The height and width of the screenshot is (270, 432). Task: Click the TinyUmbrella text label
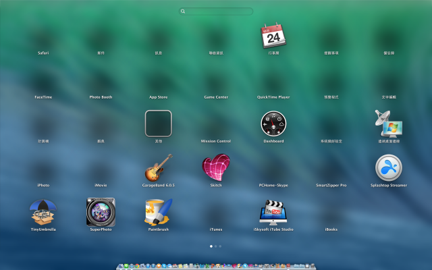43,230
